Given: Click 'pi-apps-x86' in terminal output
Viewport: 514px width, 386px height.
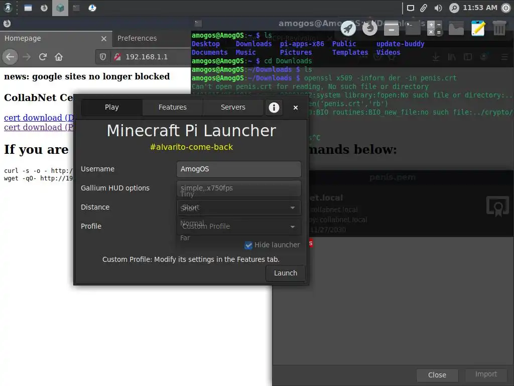Looking at the screenshot, I should 302,44.
